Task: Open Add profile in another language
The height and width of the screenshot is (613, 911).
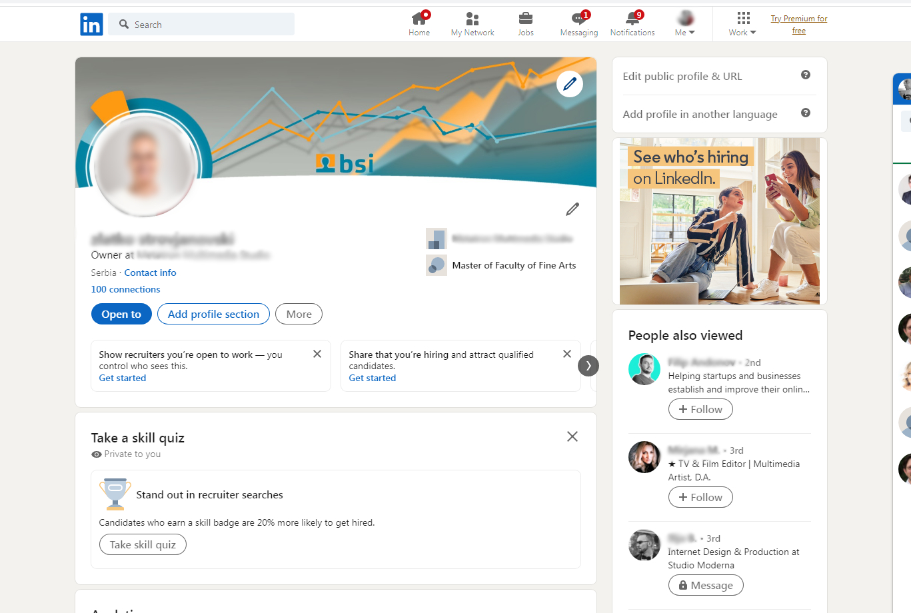Action: pos(700,114)
